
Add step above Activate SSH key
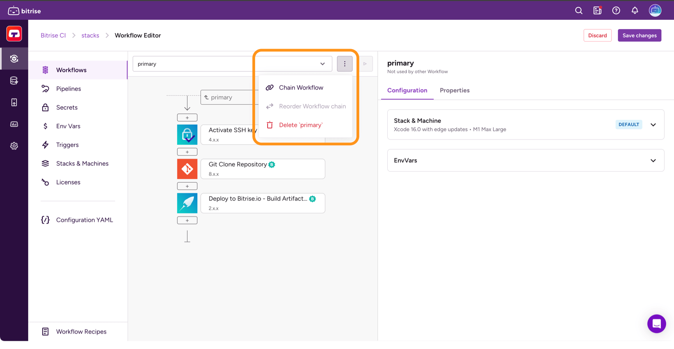[x=187, y=118]
